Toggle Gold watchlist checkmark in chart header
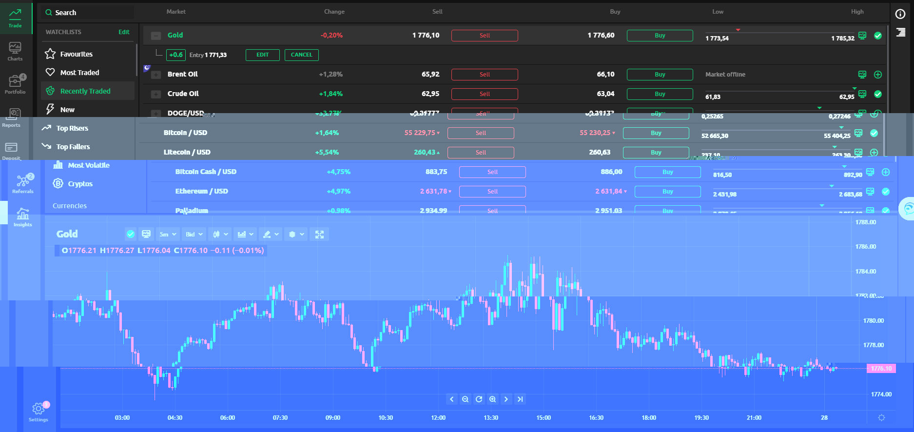Screen dimensions: 914x432 point(130,235)
